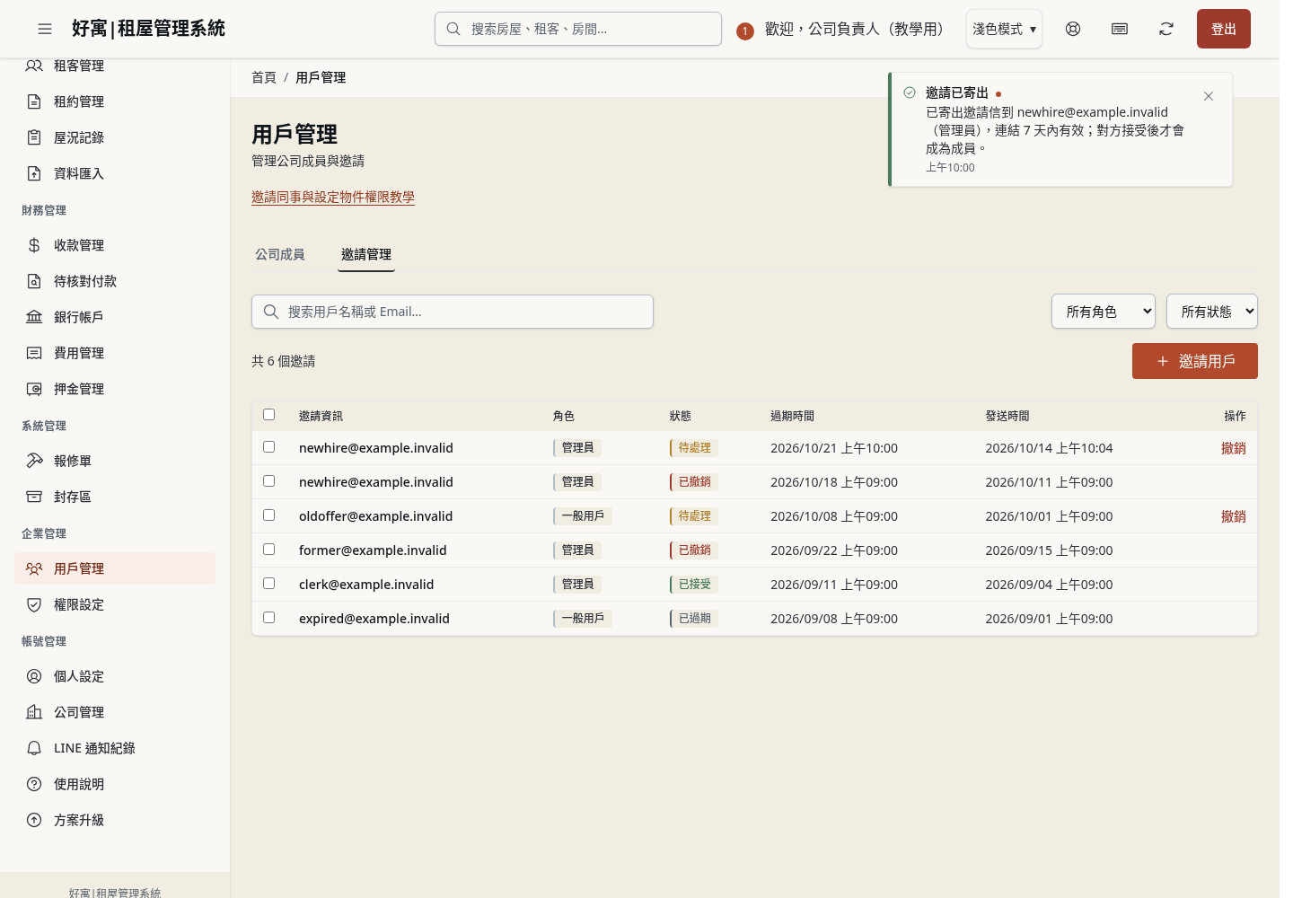1293x898 pixels.
Task: Check the clerk@example.invalid row
Action: pos(268,584)
